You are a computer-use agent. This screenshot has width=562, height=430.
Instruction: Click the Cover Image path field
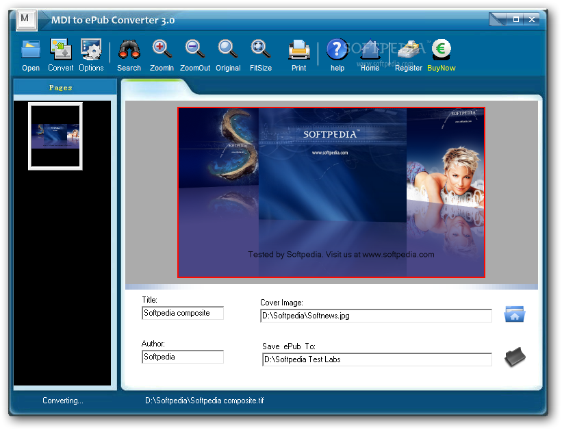(376, 316)
